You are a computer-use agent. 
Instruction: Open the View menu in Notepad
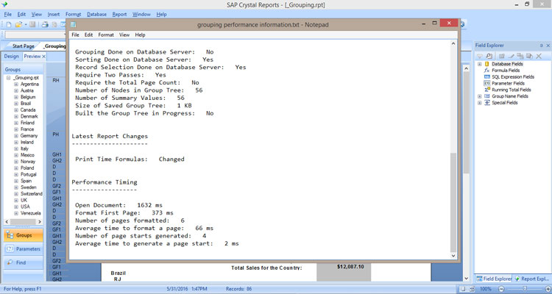(x=124, y=35)
